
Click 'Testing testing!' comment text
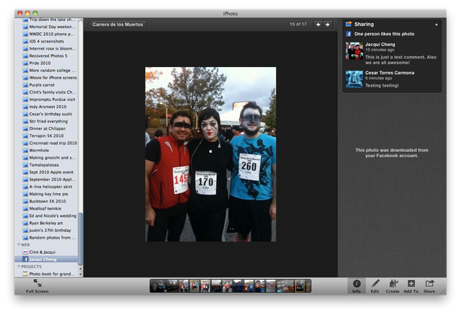tap(382, 86)
